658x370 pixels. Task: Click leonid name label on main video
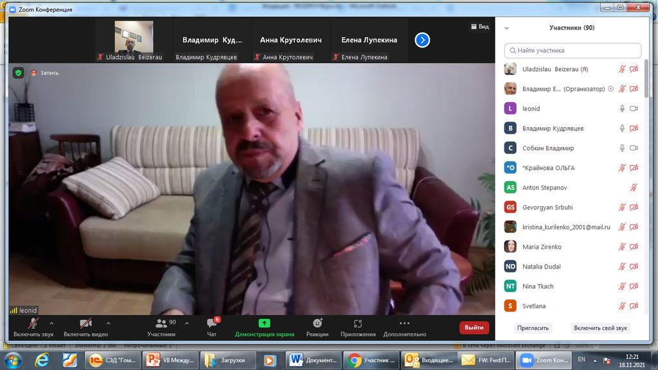tap(24, 310)
